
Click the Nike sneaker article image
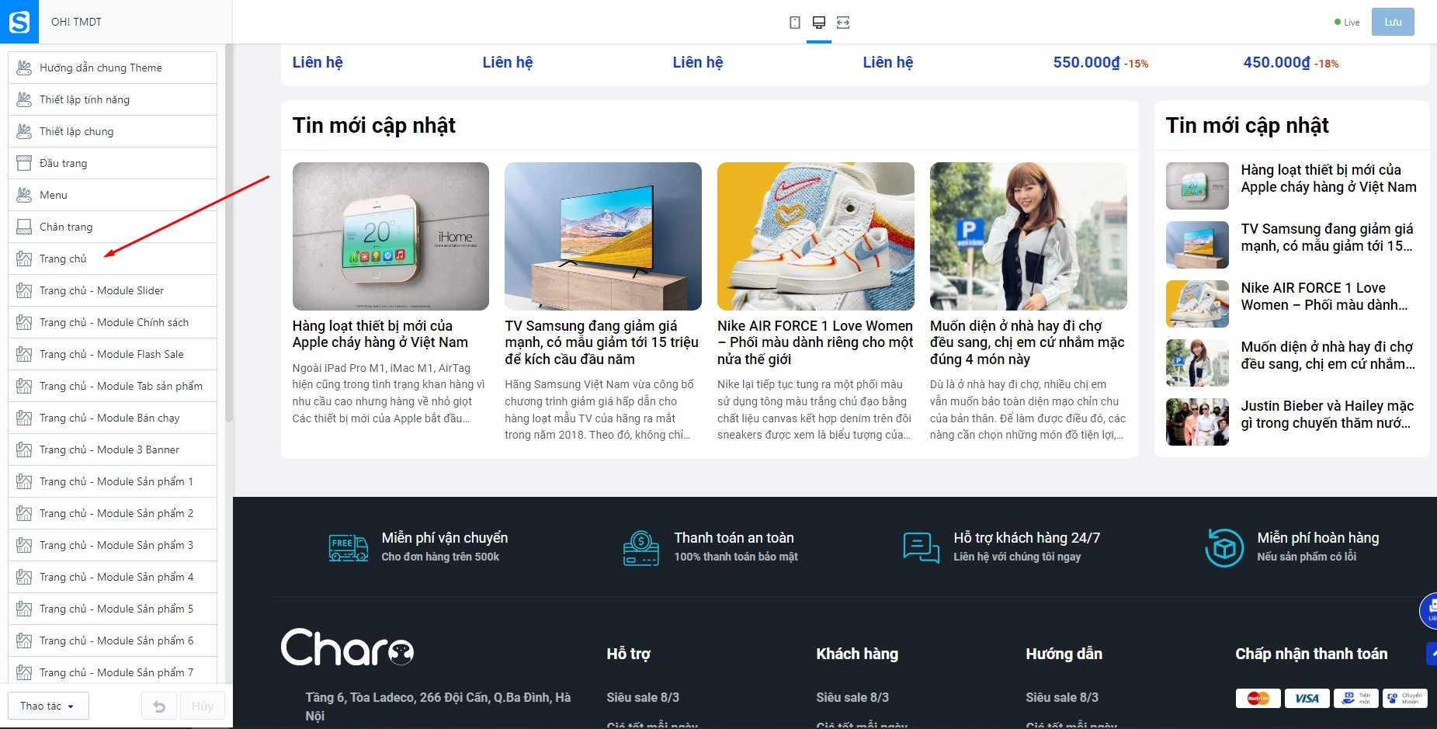pyautogui.click(x=816, y=236)
